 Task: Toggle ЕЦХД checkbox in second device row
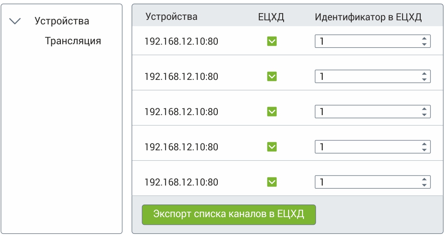[272, 76]
